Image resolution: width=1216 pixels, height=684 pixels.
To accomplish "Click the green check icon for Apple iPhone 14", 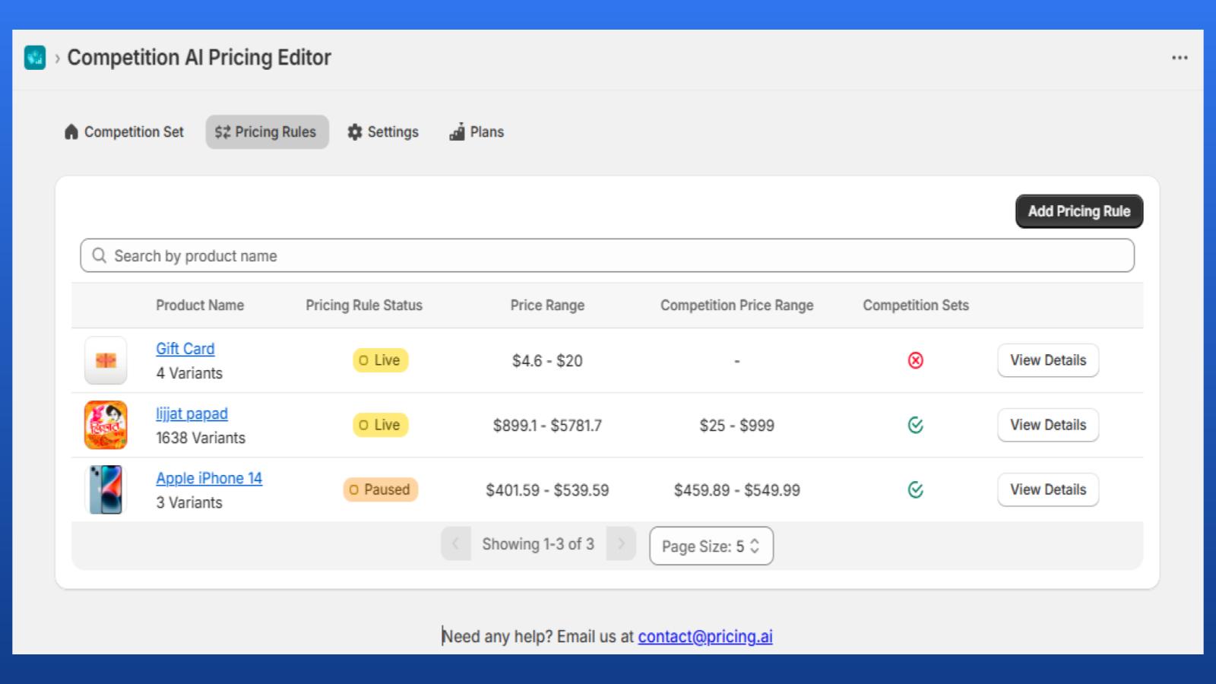I will pos(916,489).
